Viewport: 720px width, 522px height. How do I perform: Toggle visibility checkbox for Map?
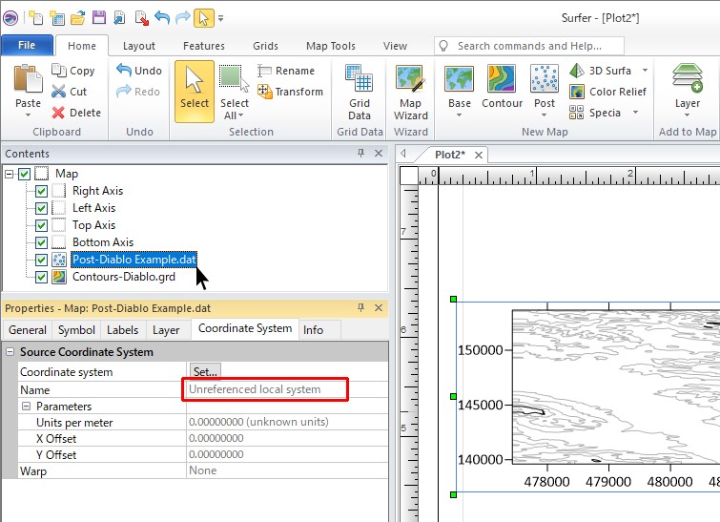(25, 174)
